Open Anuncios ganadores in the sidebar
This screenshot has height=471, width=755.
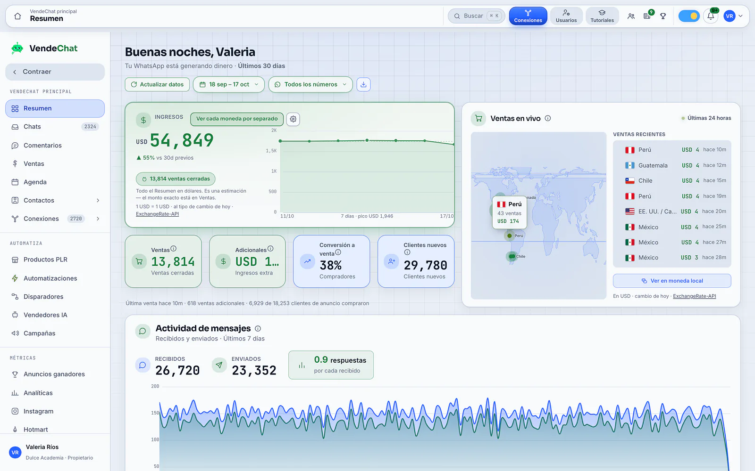pyautogui.click(x=55, y=374)
